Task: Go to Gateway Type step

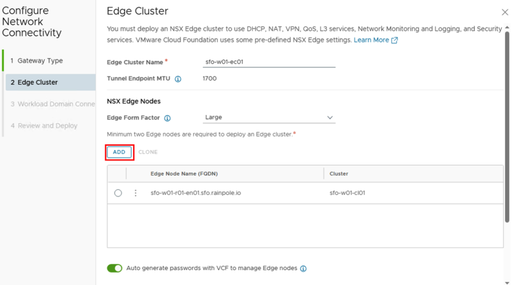Action: (x=40, y=60)
